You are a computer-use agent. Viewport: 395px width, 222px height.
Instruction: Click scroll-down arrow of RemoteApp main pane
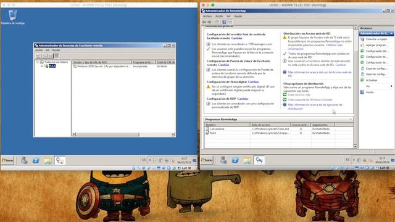[355, 146]
